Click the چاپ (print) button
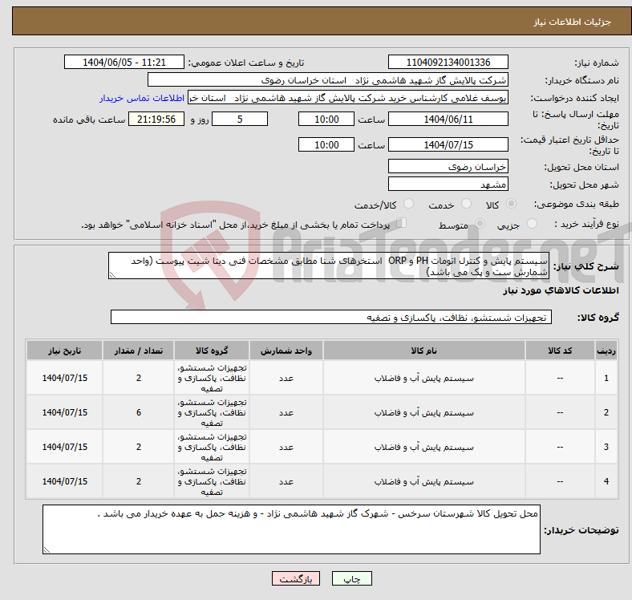This screenshot has height=600, width=632. click(351, 578)
